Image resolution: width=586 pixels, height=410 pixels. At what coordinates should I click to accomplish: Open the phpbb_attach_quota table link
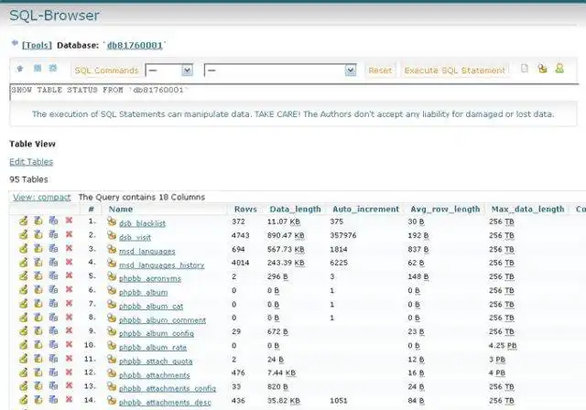(156, 361)
